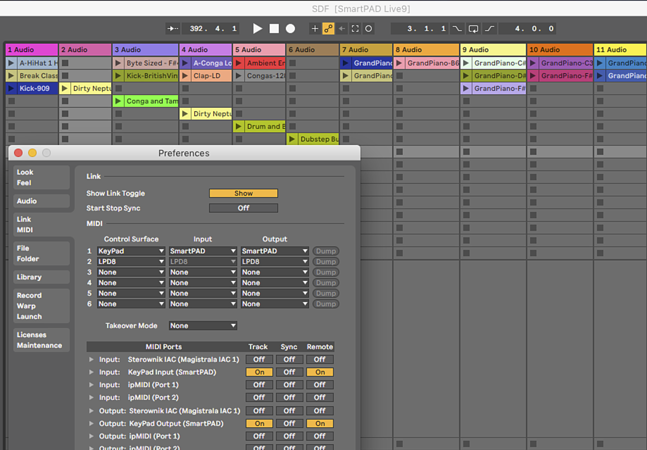
Task: Toggle Track for Input Sterownik IAC
Action: click(x=259, y=359)
